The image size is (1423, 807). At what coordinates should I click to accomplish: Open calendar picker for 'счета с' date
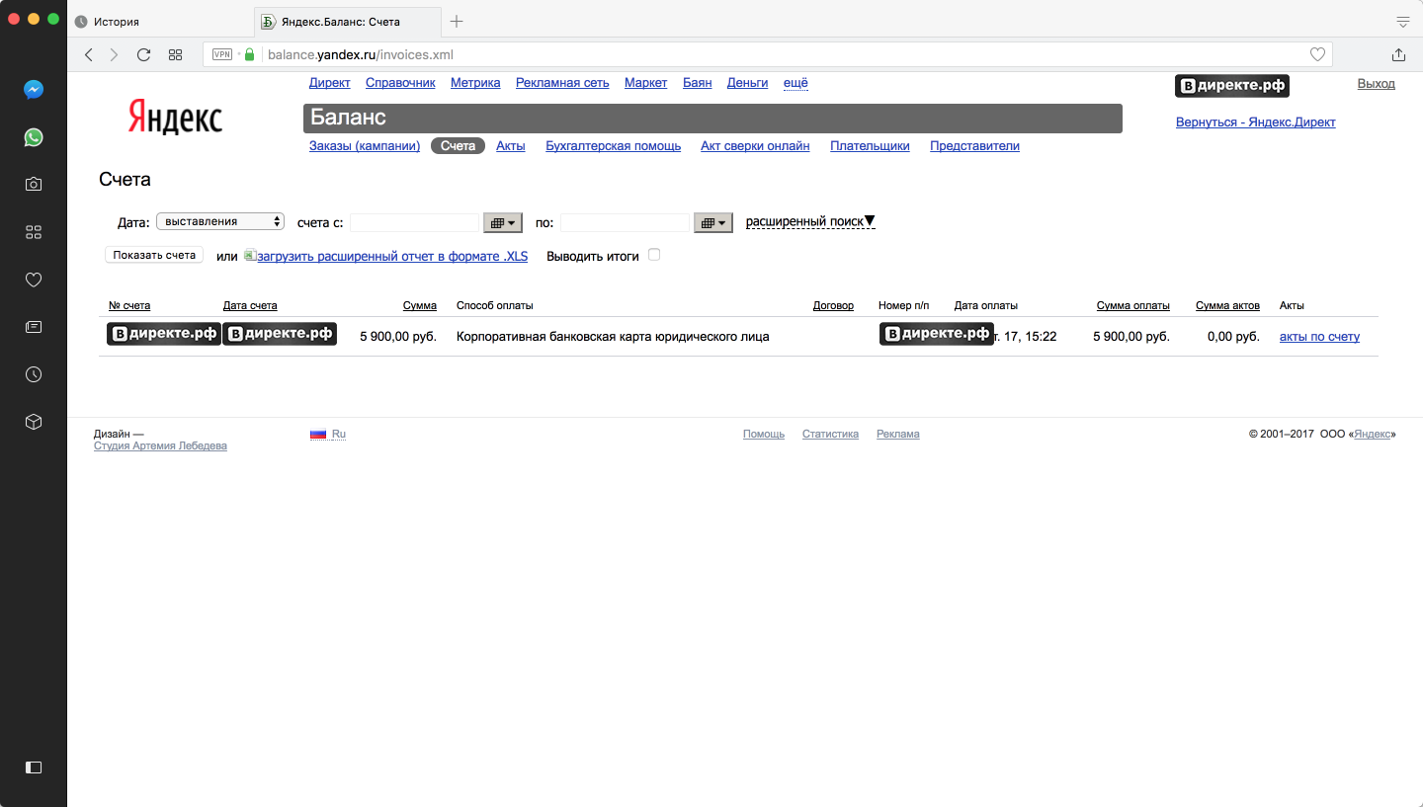click(x=502, y=223)
